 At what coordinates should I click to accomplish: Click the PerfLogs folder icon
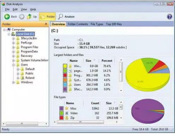[18, 43]
